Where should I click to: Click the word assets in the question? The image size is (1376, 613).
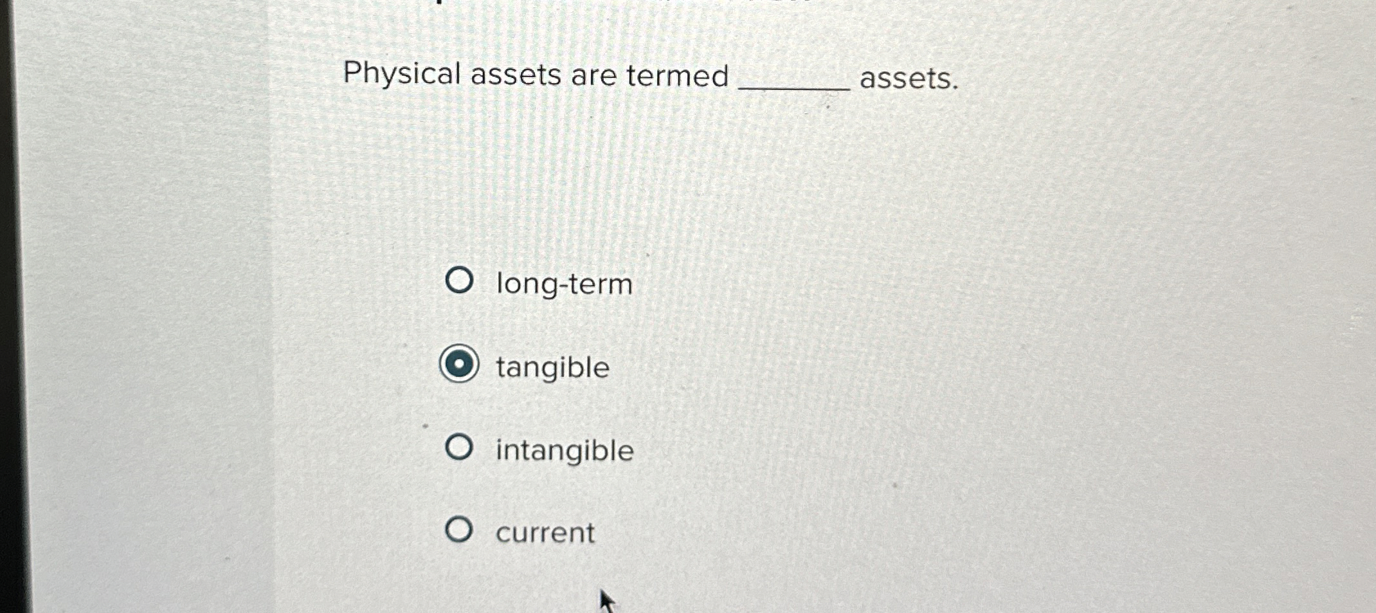click(907, 79)
